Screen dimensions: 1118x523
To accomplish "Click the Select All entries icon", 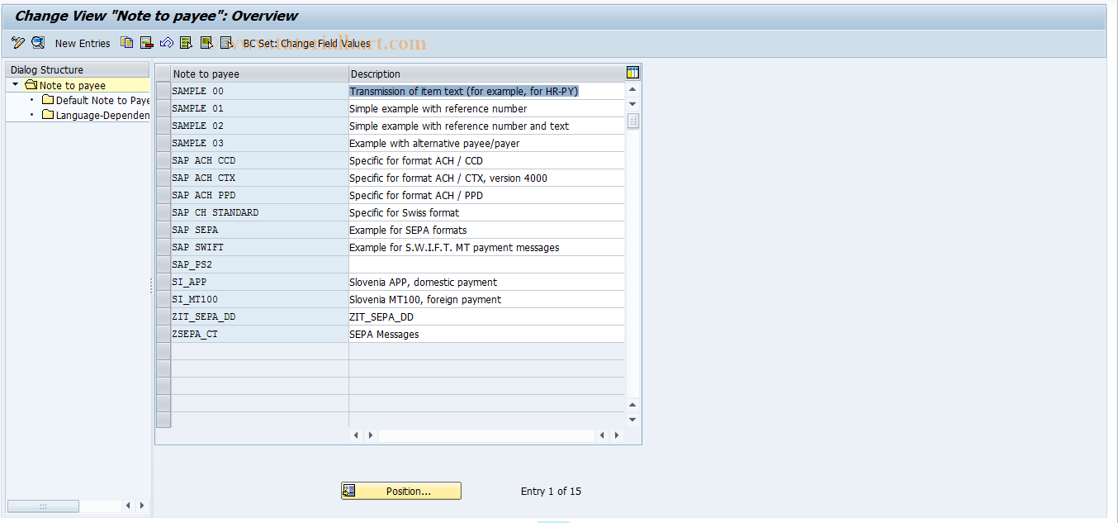I will pos(186,42).
